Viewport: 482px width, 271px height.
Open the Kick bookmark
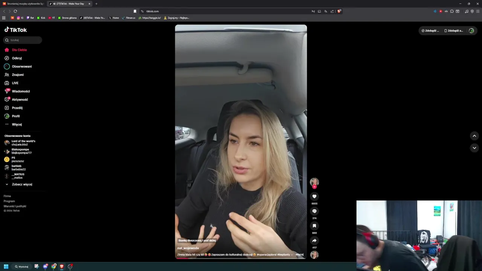(x=41, y=18)
